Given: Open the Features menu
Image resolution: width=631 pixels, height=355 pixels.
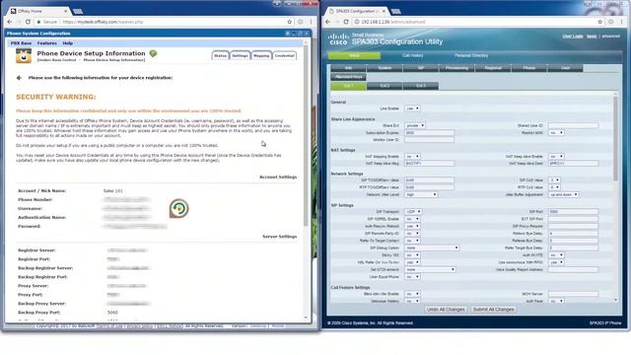Looking at the screenshot, I should pos(47,43).
